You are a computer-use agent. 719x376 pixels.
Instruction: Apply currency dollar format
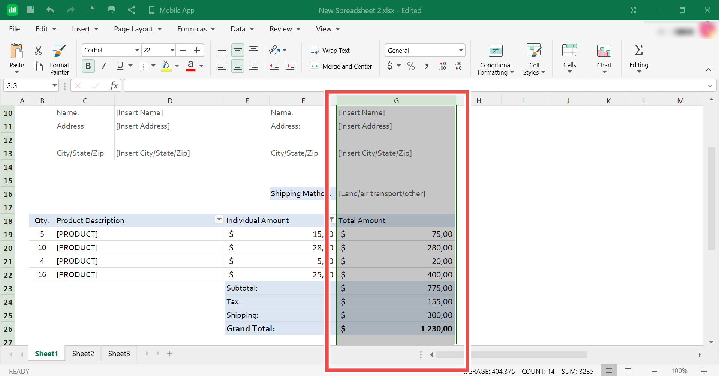click(x=390, y=66)
